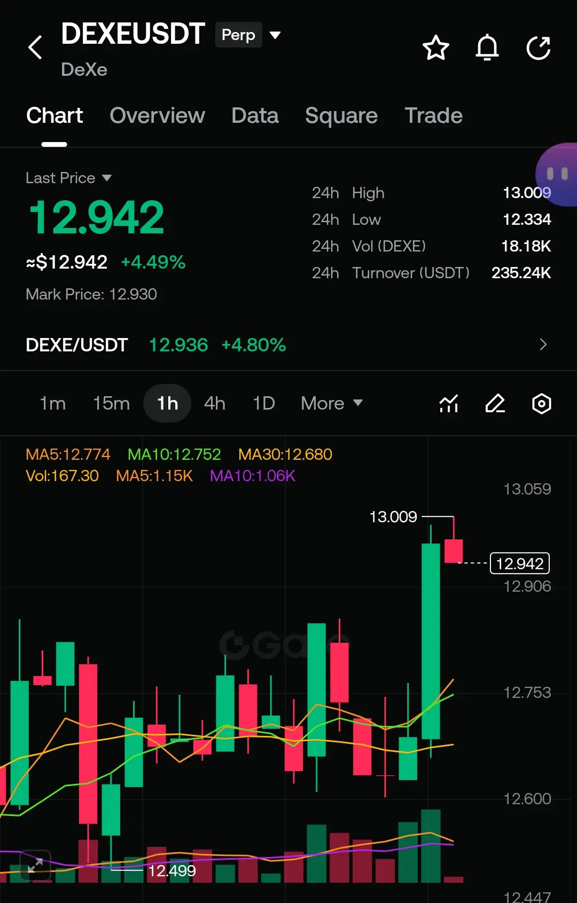Open DEXE/USDT spot pair chevron

pos(543,344)
